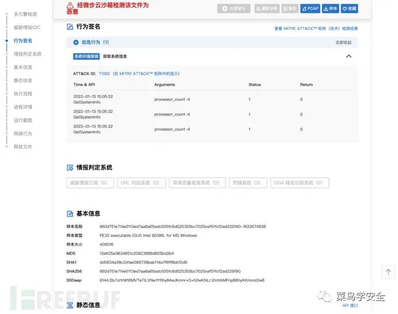
Task: Jump to 释放文件 in sidebar
Action: (23, 146)
